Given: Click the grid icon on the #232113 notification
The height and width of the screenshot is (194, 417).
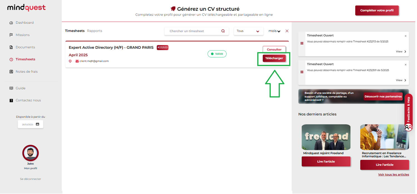Looking at the screenshot, I should click(x=302, y=43).
